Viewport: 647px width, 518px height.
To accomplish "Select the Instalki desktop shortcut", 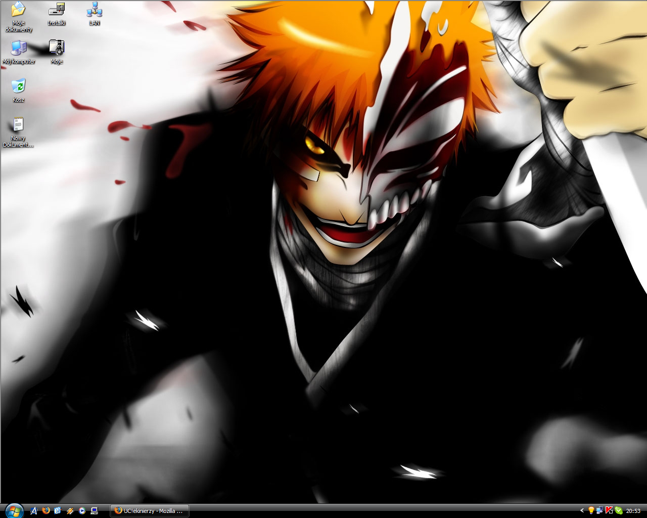I will click(57, 14).
